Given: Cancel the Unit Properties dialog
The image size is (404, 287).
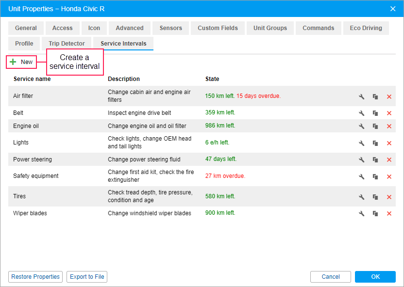Looking at the screenshot, I should click(x=330, y=277).
